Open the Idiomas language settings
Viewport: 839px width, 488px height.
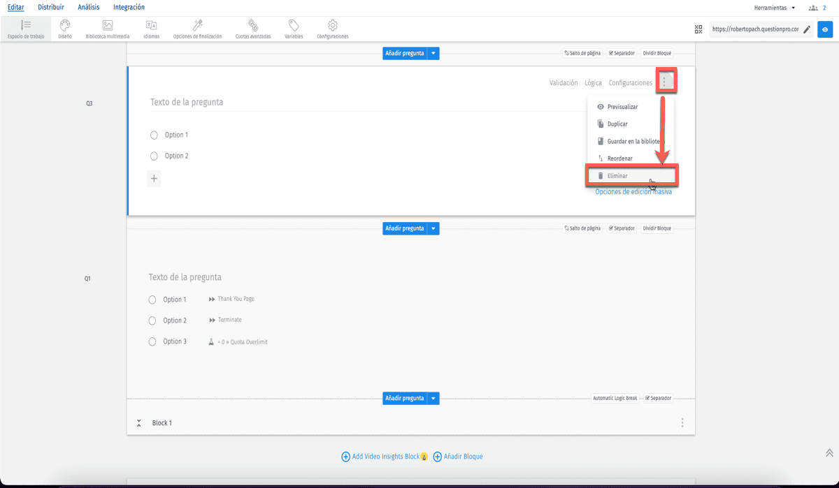point(151,29)
